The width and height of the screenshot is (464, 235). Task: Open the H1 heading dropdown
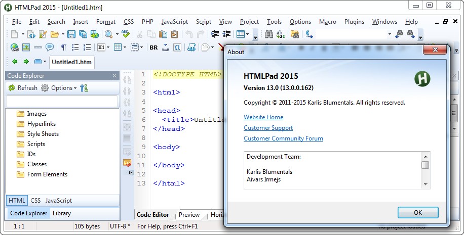pos(108,47)
